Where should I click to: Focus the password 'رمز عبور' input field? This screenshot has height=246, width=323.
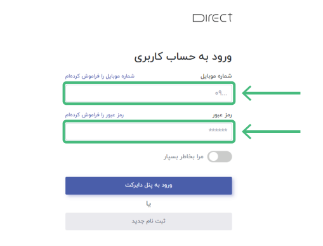[148, 132]
